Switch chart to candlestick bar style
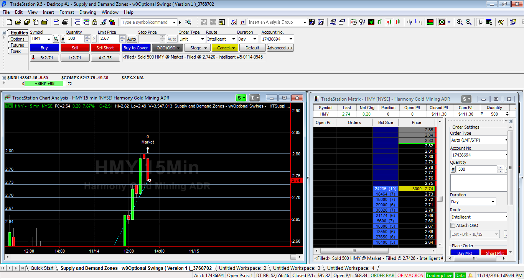The width and height of the screenshot is (524, 279). pyautogui.click(x=389, y=22)
